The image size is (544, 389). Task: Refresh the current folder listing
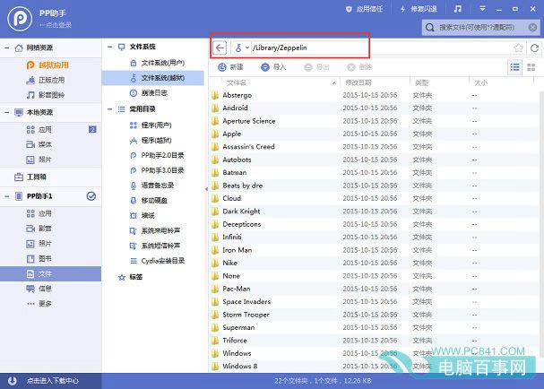(535, 48)
